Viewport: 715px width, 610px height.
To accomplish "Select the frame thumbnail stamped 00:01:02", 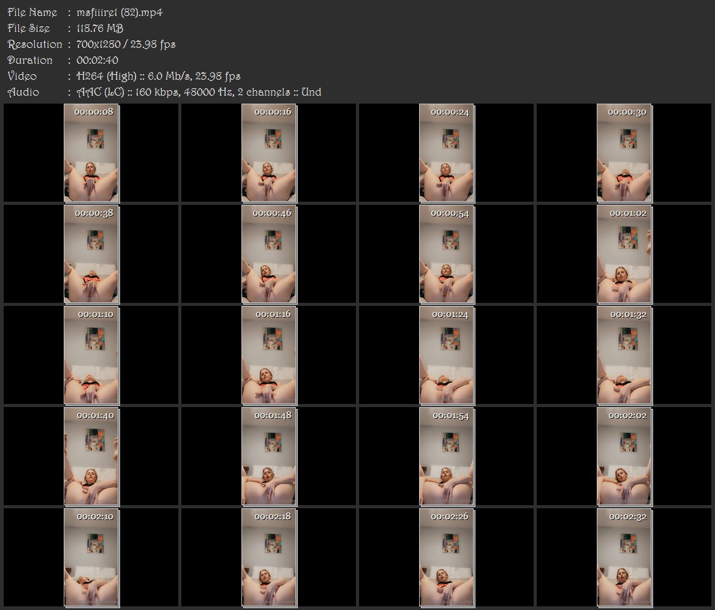I will pos(625,254).
